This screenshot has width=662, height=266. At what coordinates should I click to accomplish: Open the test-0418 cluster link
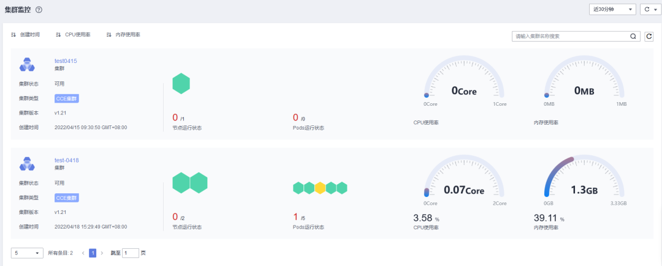[67, 160]
